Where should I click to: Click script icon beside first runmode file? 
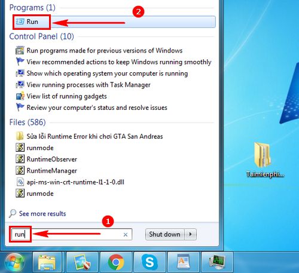pos(20,148)
